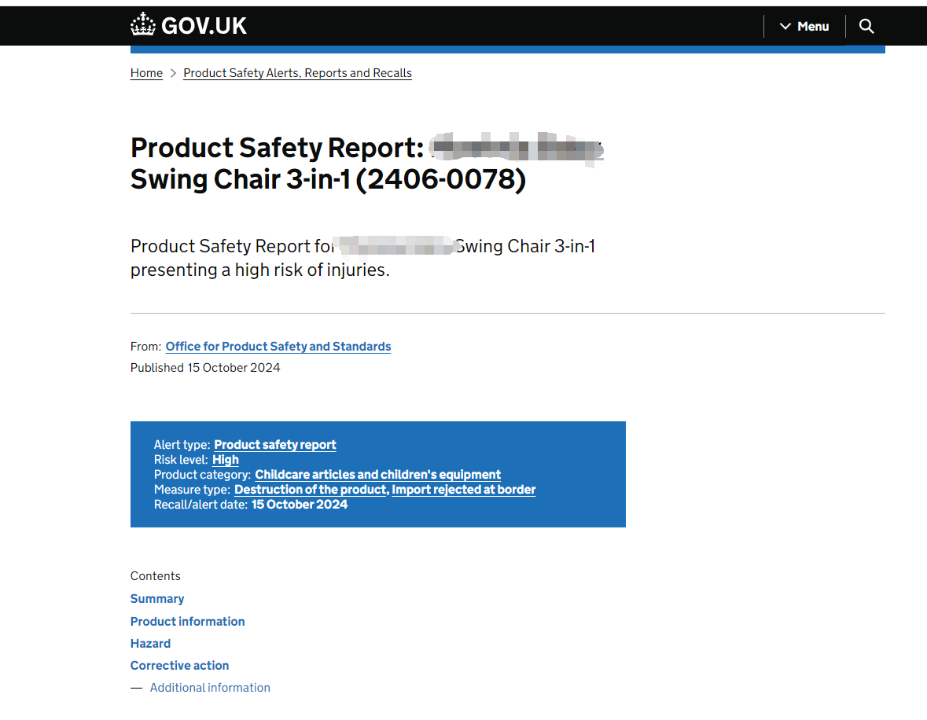Click the GOV.UK crown logo
Image resolution: width=927 pixels, height=720 pixels.
point(142,24)
